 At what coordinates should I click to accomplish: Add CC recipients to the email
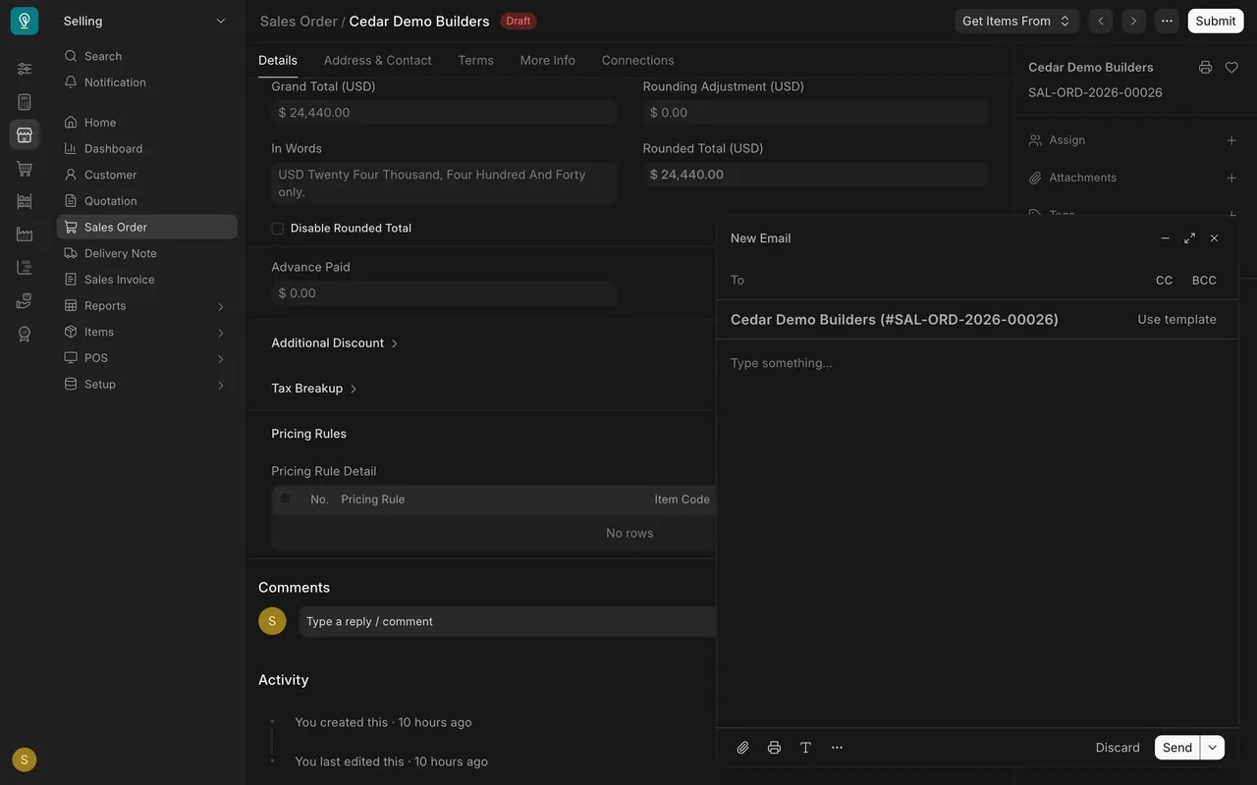(x=1164, y=281)
